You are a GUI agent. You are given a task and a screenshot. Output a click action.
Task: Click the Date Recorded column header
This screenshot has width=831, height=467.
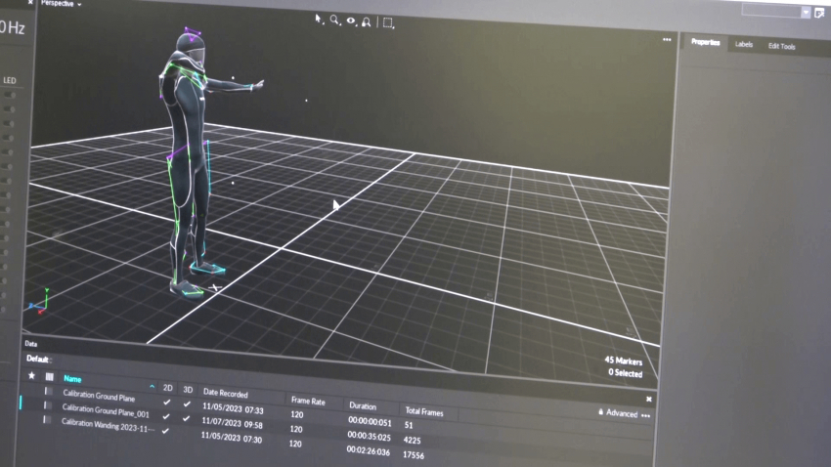click(226, 393)
